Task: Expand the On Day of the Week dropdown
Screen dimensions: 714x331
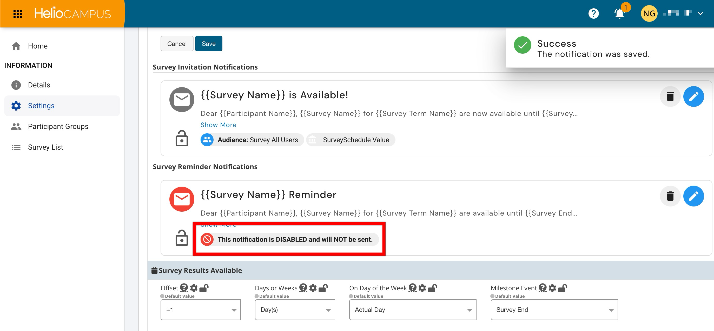Action: coord(413,310)
